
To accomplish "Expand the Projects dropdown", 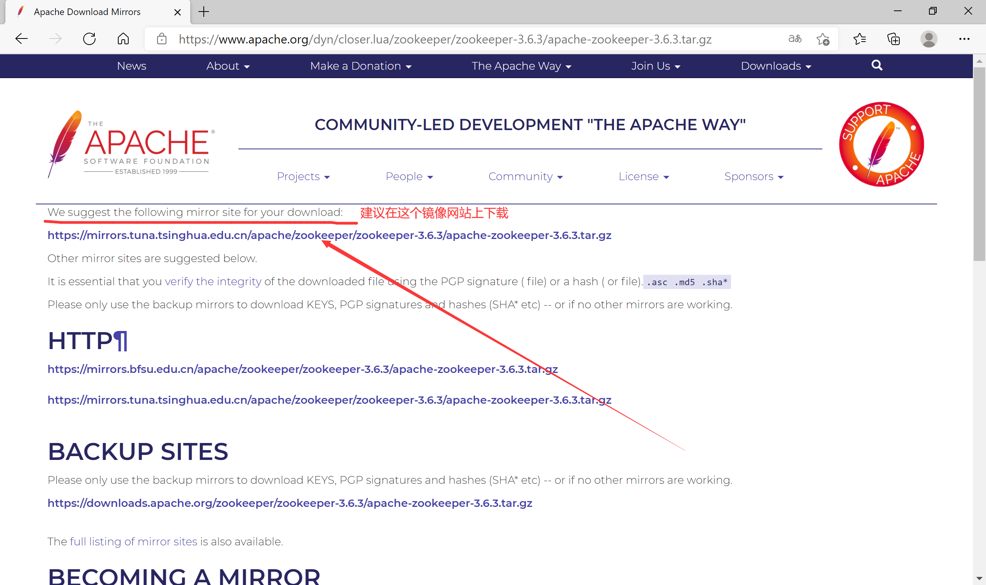I will (303, 176).
